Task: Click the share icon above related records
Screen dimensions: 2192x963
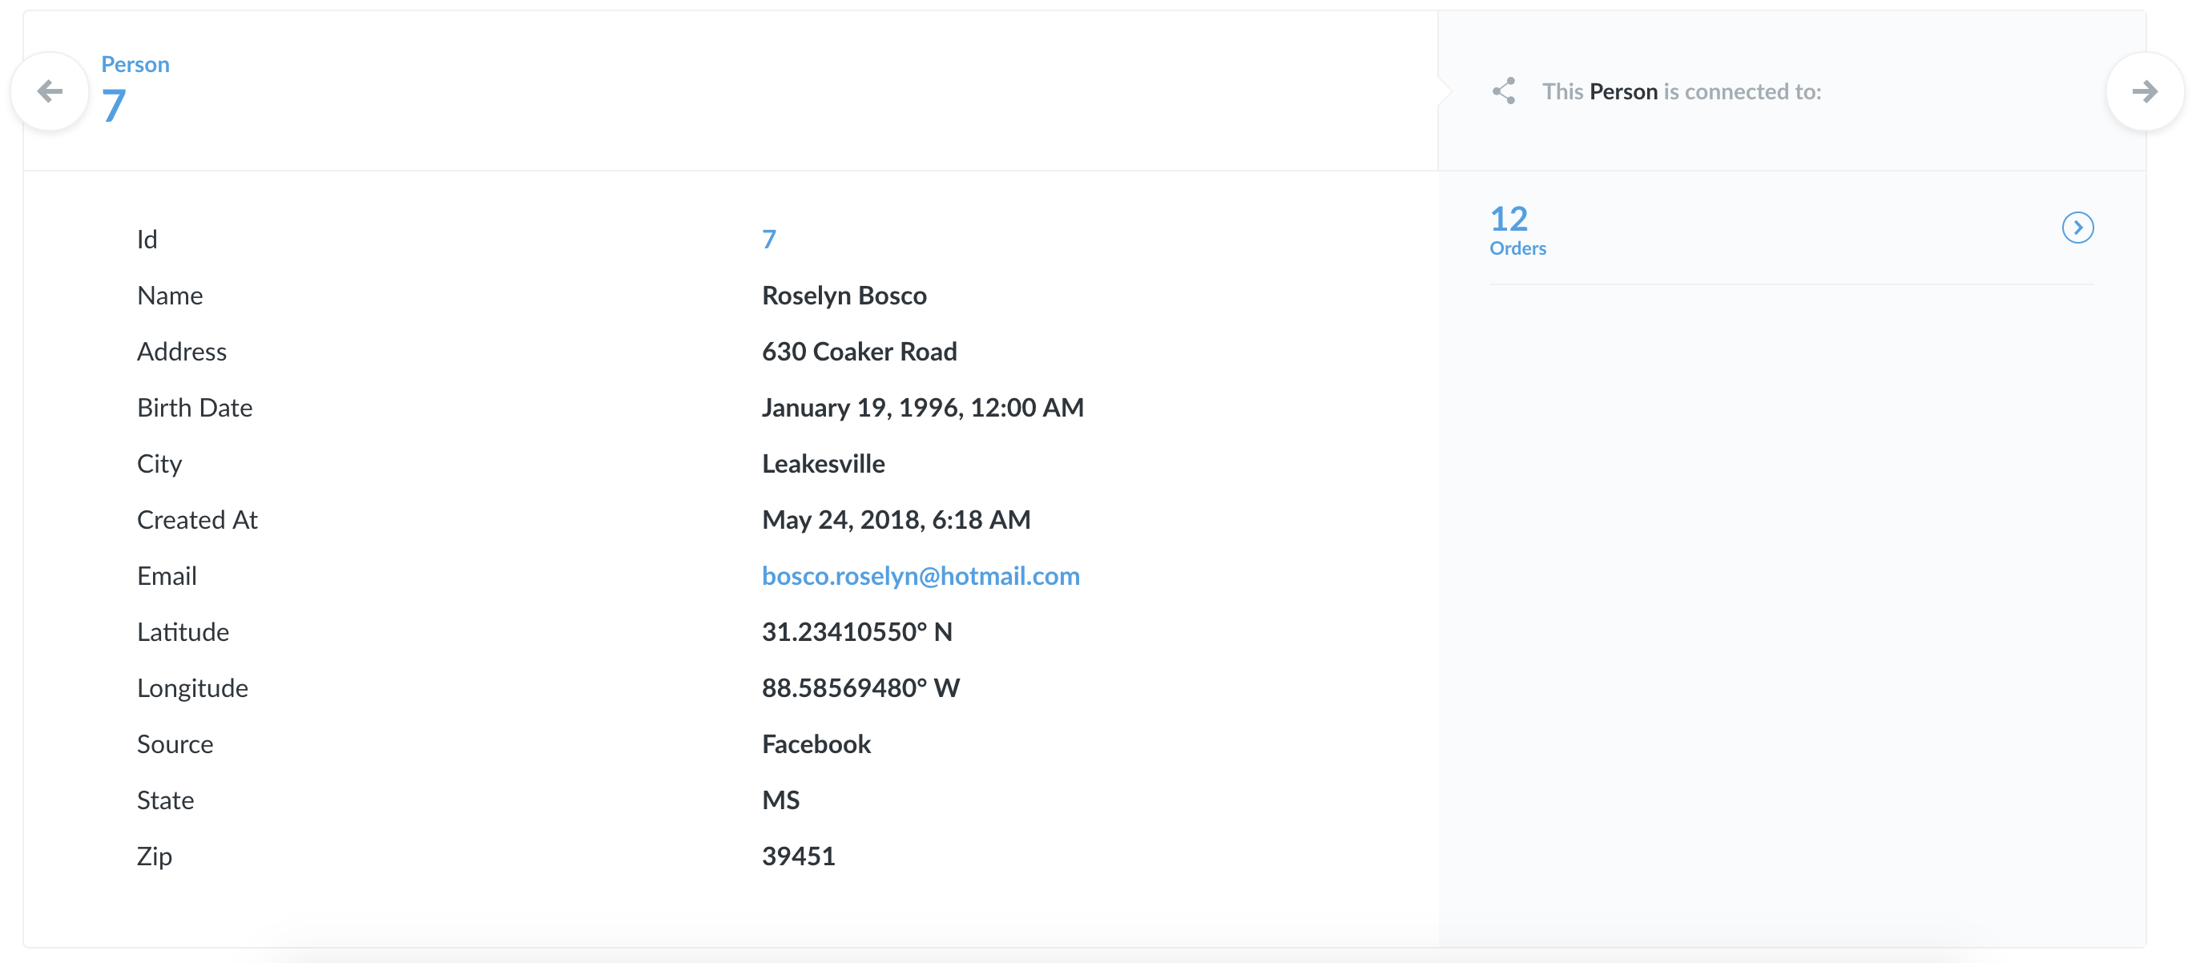Action: pos(1505,91)
